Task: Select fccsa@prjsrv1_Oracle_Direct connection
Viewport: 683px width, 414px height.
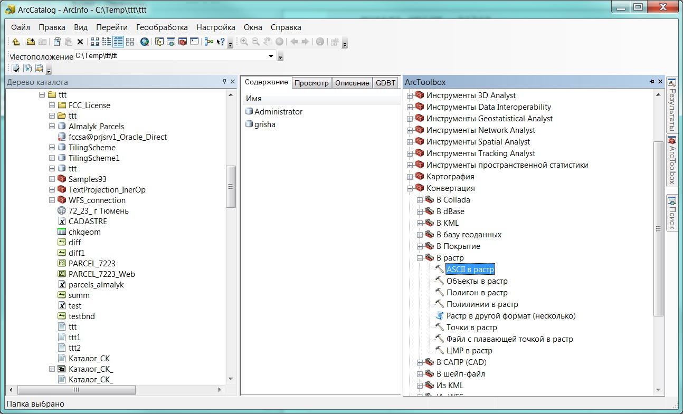Action: pyautogui.click(x=118, y=137)
